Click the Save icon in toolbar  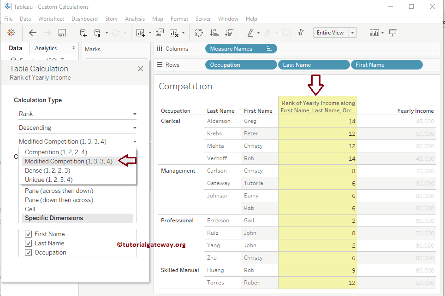point(62,33)
